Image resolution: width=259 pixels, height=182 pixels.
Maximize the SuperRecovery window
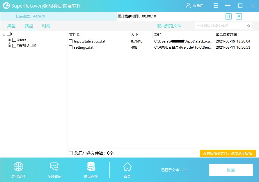(240, 6)
